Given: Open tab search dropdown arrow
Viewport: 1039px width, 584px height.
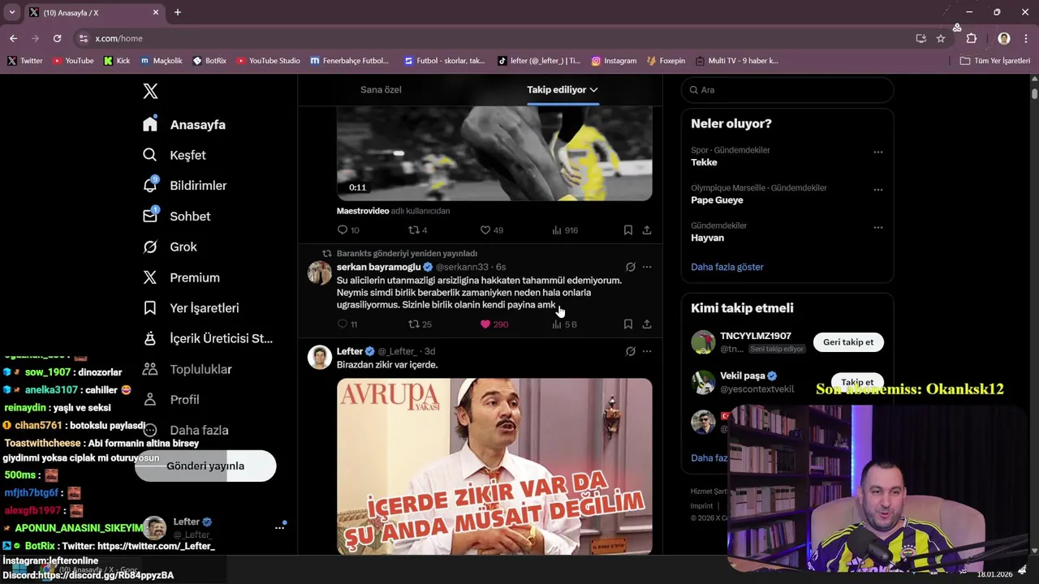Looking at the screenshot, I should click(11, 12).
